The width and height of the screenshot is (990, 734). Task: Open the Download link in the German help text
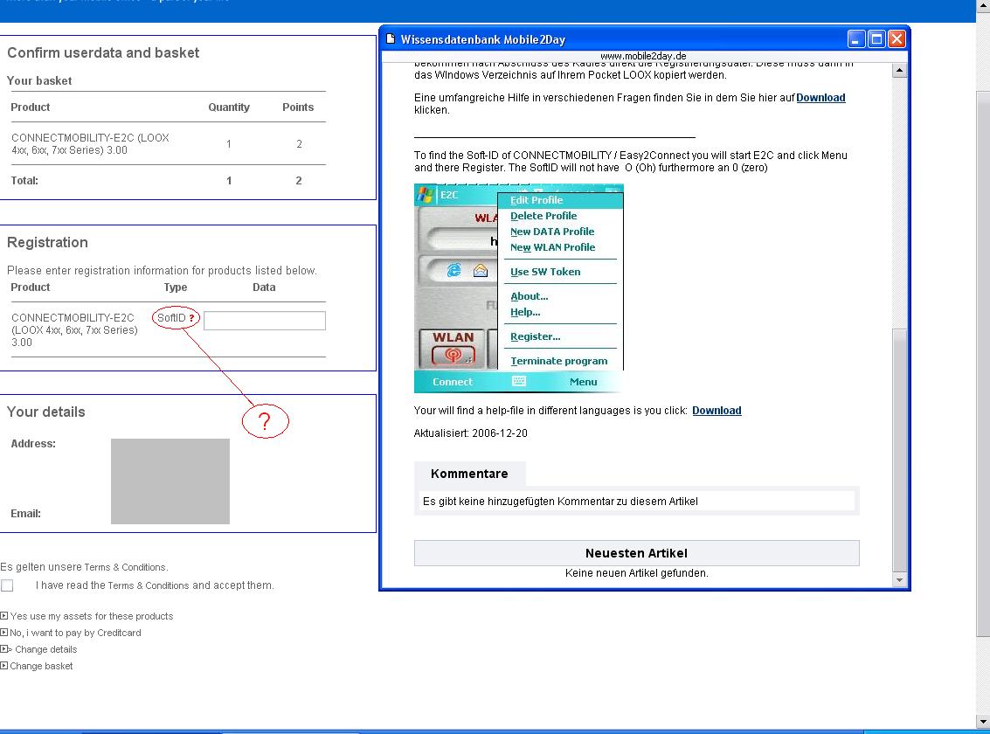[820, 98]
